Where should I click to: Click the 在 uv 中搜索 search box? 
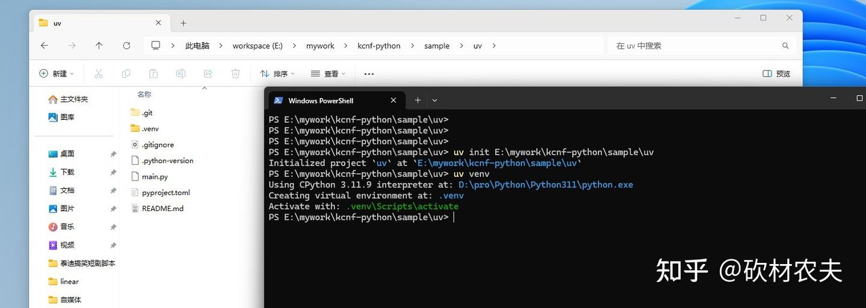click(702, 46)
